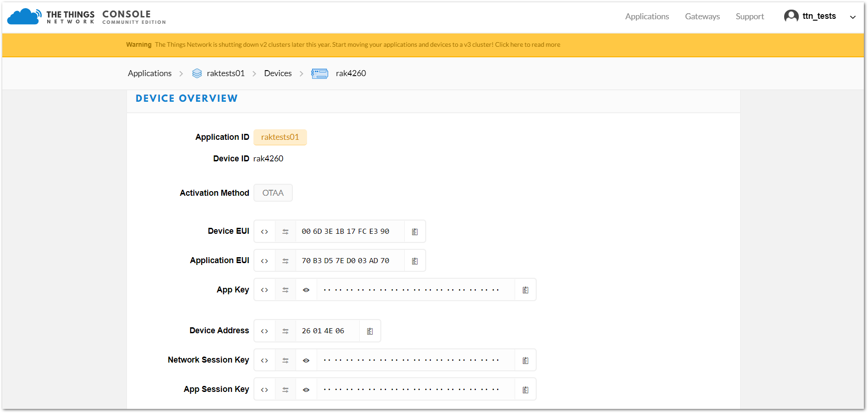Click the DEVICE OVERVIEW heading
868x413 pixels.
[187, 99]
